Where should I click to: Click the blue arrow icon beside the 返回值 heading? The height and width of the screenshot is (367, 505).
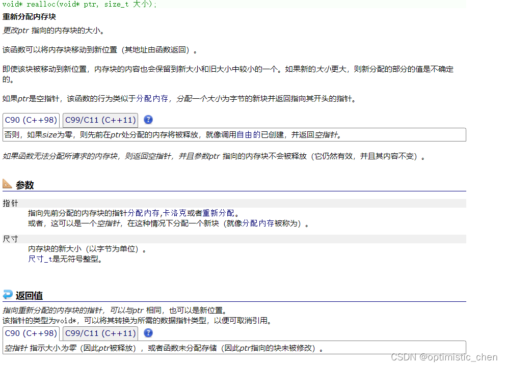point(7,295)
